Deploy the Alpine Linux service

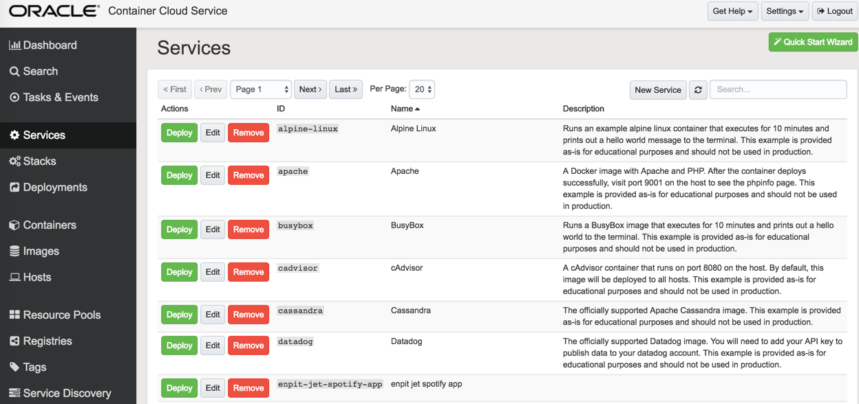[179, 133]
